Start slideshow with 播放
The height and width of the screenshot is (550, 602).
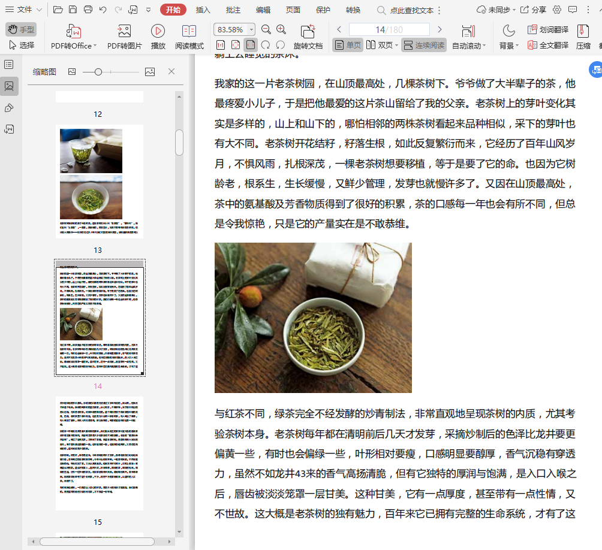click(x=158, y=37)
